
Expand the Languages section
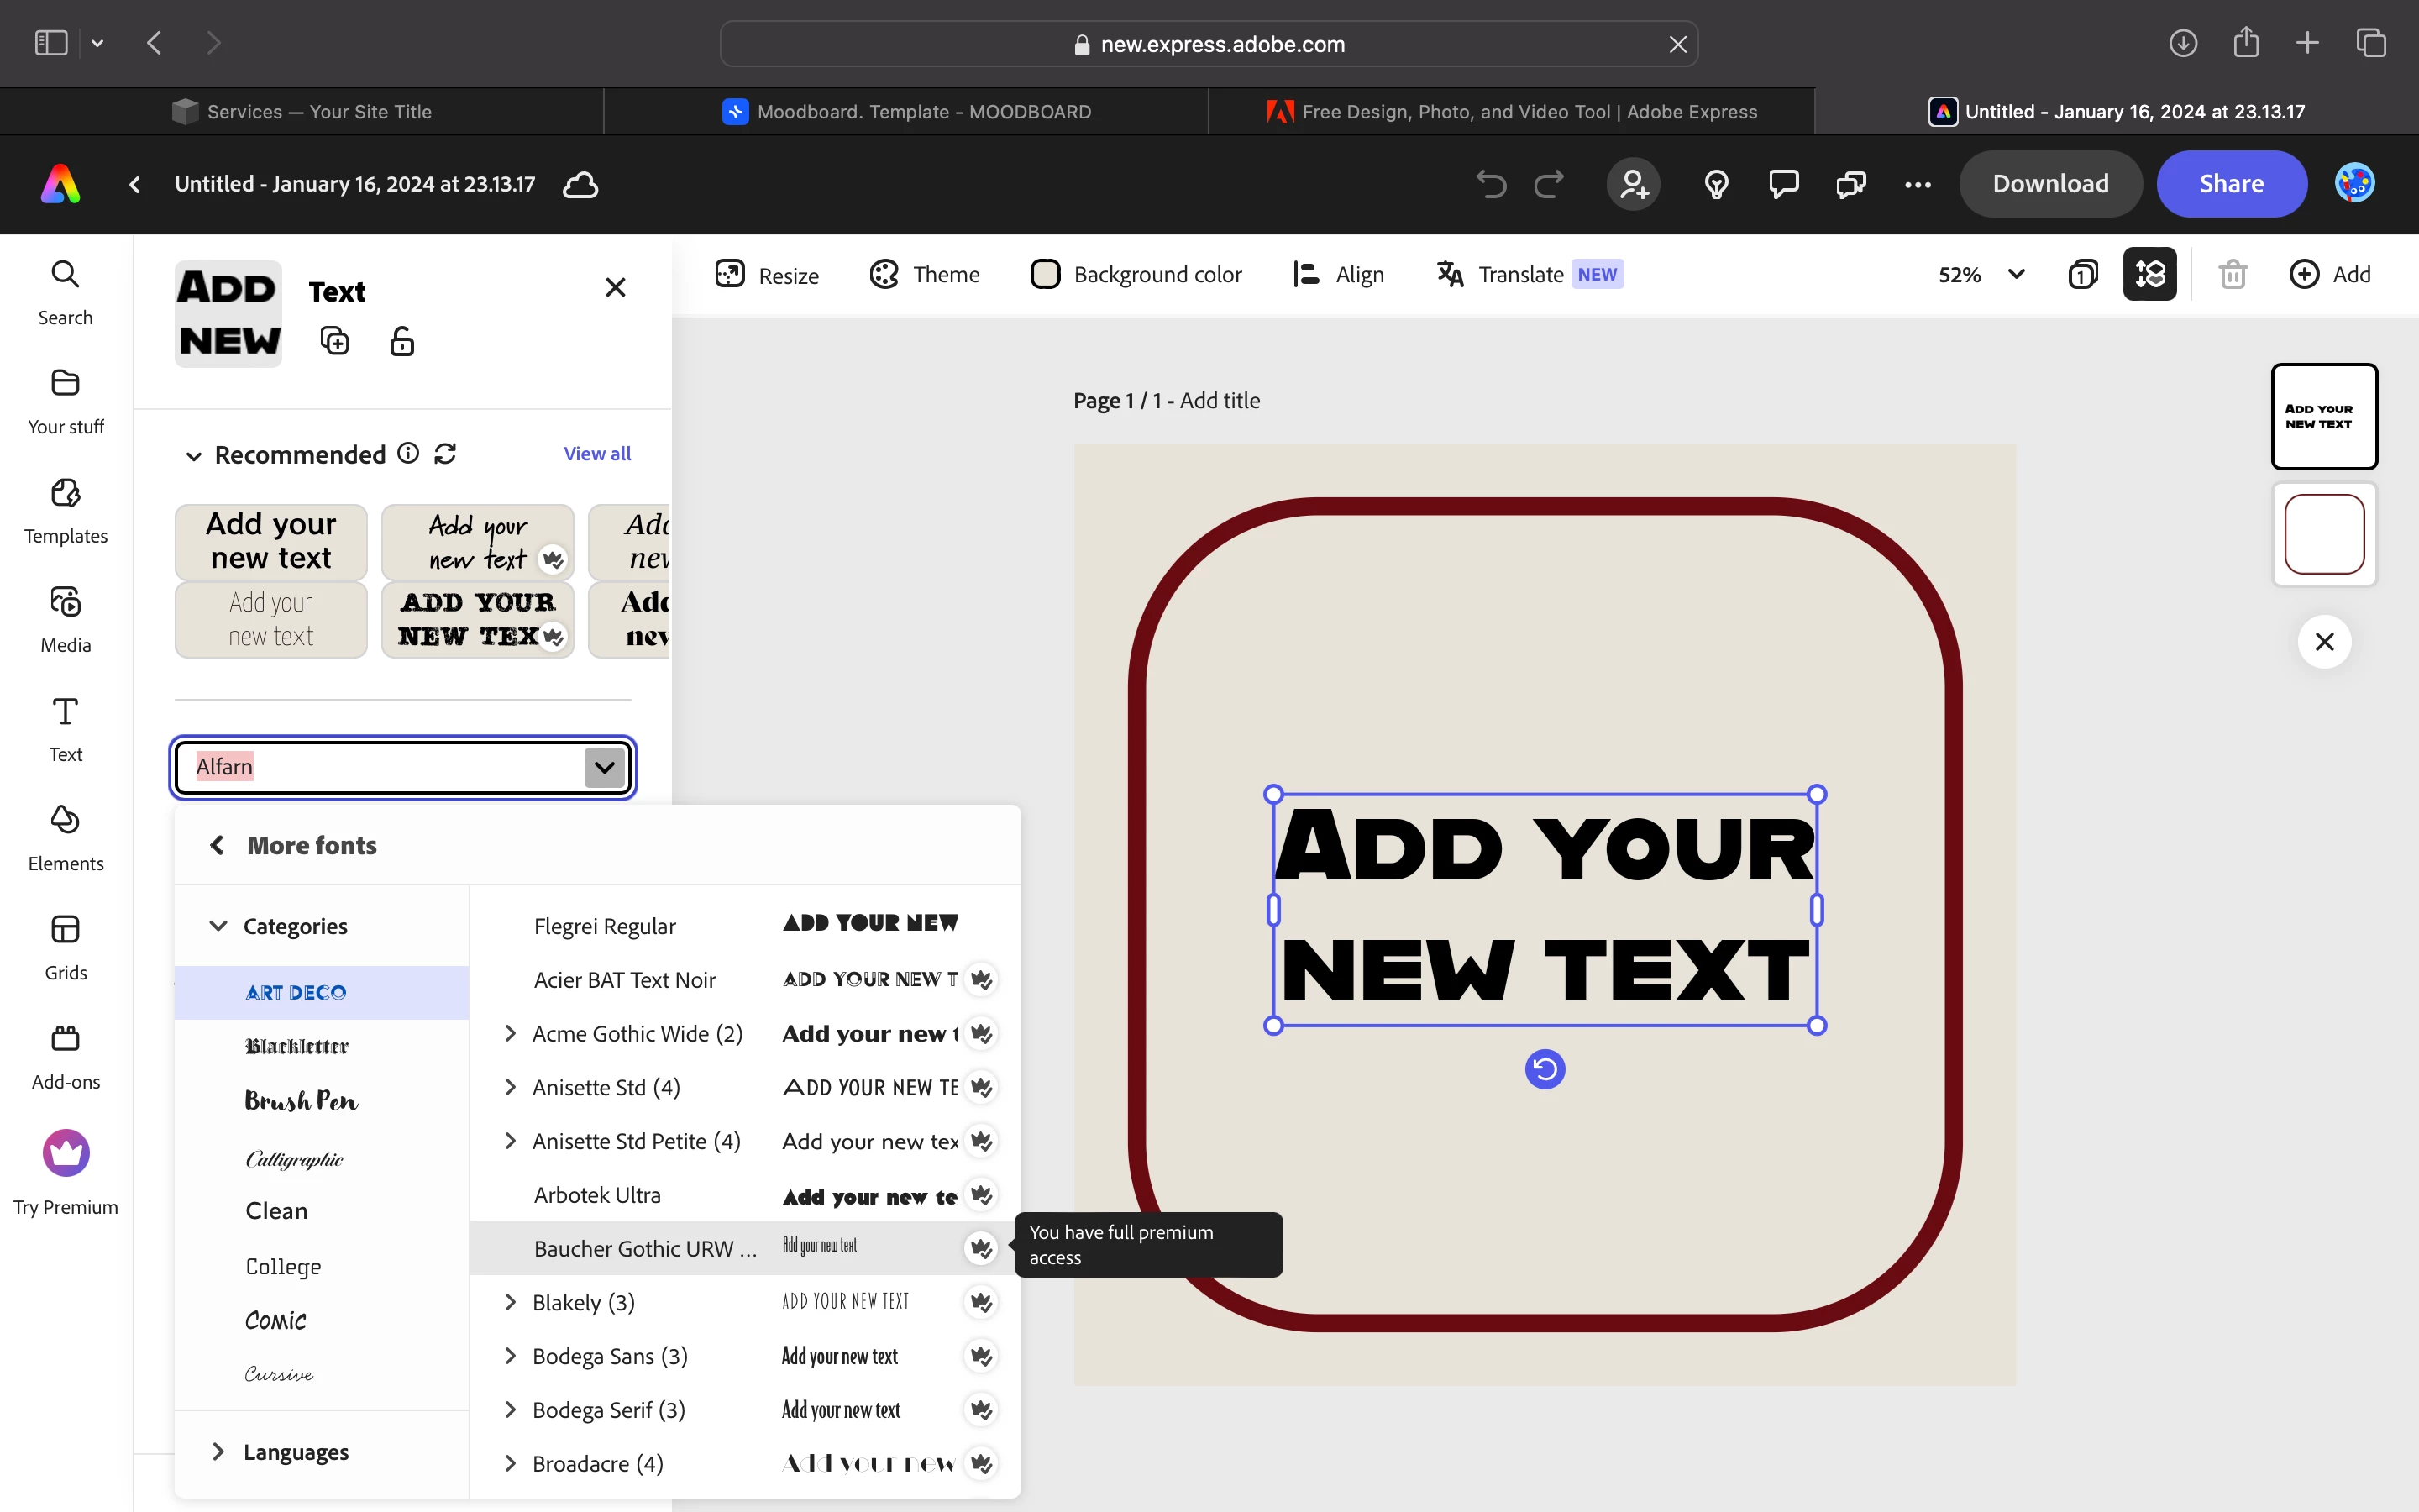coord(218,1451)
